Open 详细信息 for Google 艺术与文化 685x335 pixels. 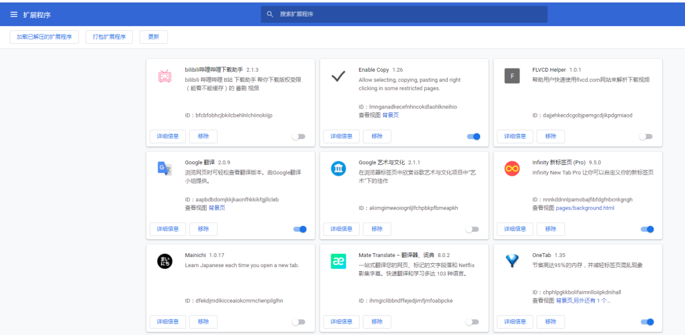341,229
